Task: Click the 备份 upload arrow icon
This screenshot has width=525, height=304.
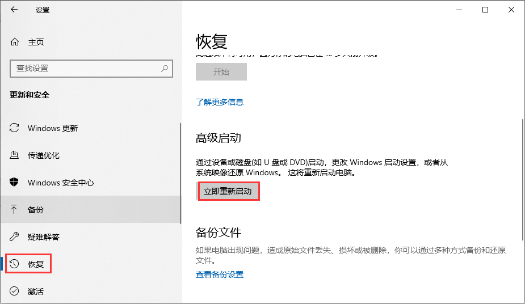Action: pyautogui.click(x=14, y=209)
